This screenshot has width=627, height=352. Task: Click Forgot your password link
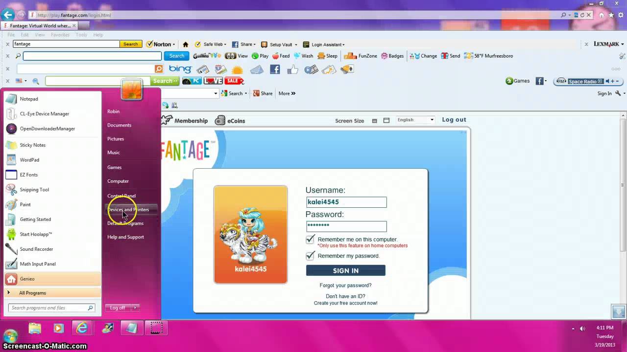click(x=345, y=286)
